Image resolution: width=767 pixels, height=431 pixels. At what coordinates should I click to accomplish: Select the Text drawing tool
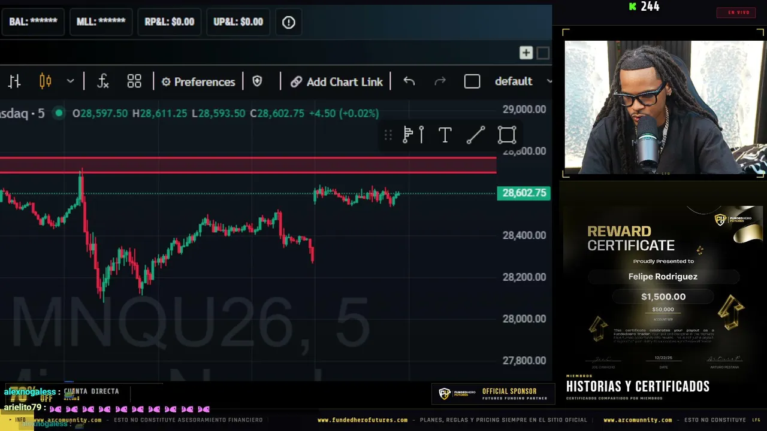click(x=445, y=135)
